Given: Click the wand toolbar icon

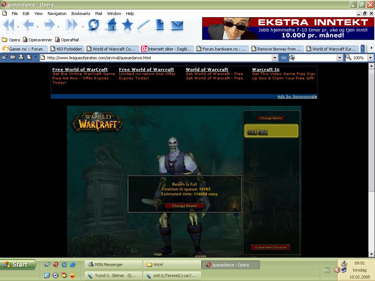Looking at the screenshot, I should tap(143, 25).
